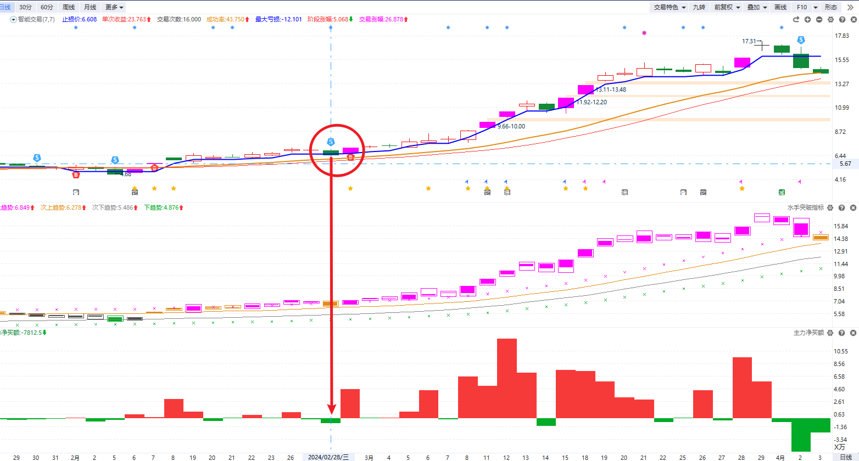Zoom in main chart with plus icon
The height and width of the screenshot is (461, 859).
[x=807, y=19]
